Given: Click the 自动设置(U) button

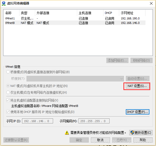Looking at the screenshot, I should (138, 79).
